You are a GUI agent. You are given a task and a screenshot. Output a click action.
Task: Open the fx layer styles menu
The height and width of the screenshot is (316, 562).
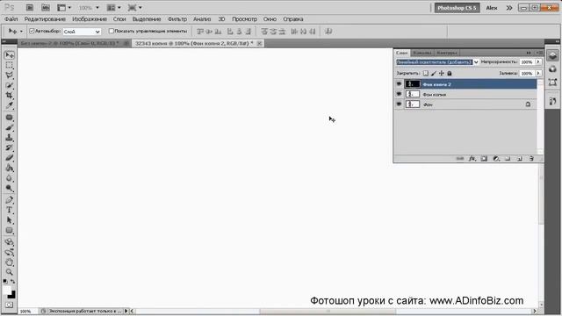pos(472,158)
